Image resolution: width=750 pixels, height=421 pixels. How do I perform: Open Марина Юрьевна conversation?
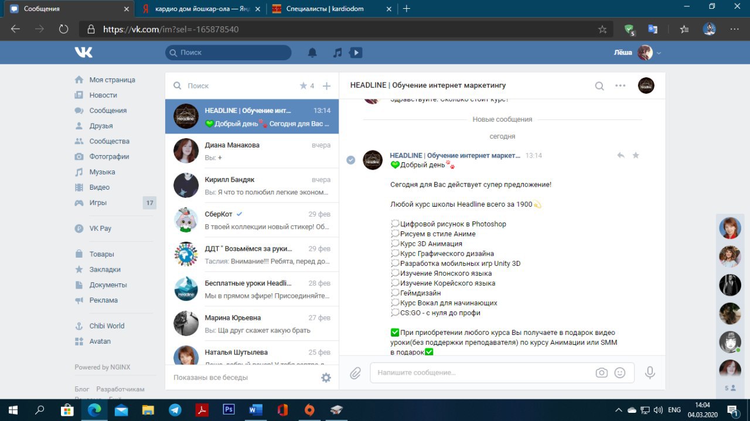click(252, 323)
